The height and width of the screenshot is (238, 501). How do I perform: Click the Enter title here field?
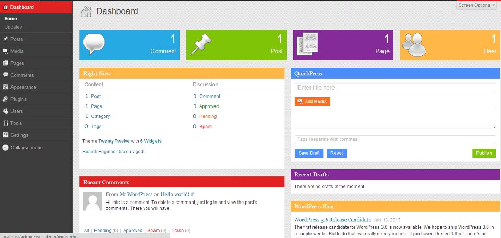click(x=395, y=88)
